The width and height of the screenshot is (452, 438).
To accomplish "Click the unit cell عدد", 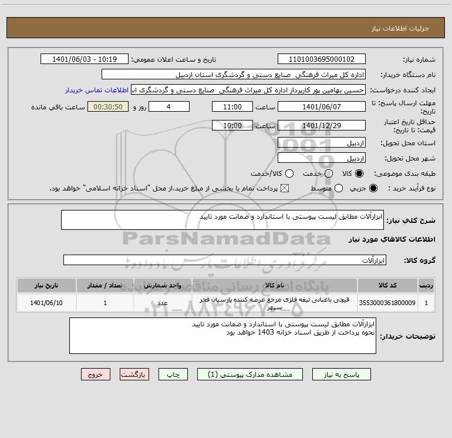I will pyautogui.click(x=163, y=303).
